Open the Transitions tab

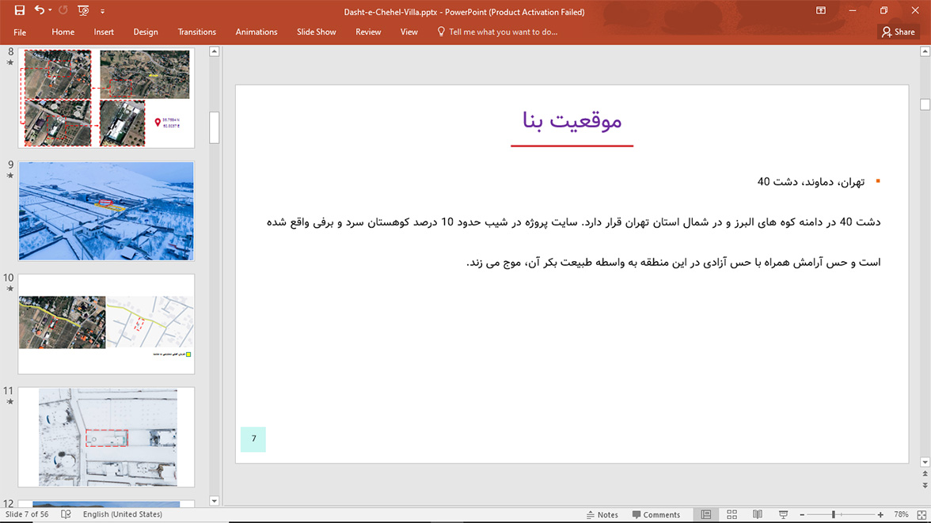tap(196, 32)
